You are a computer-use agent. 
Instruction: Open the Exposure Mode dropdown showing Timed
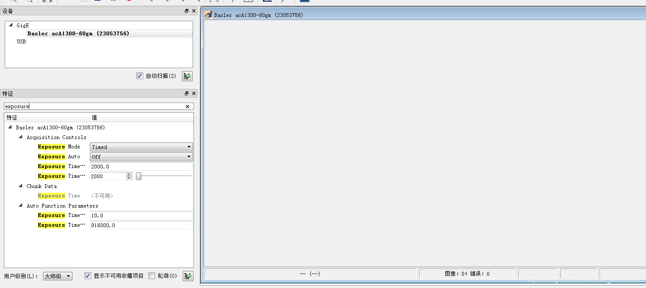pyautogui.click(x=141, y=147)
